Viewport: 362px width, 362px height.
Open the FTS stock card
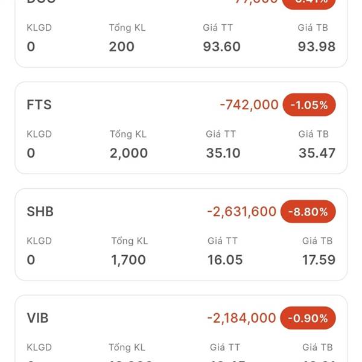[39, 105]
